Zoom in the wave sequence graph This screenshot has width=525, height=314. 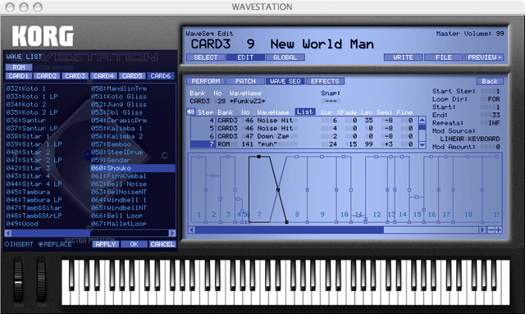click(499, 230)
